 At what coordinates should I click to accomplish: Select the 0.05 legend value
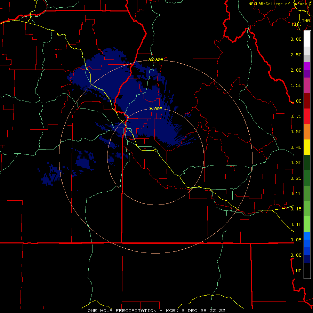(296, 240)
